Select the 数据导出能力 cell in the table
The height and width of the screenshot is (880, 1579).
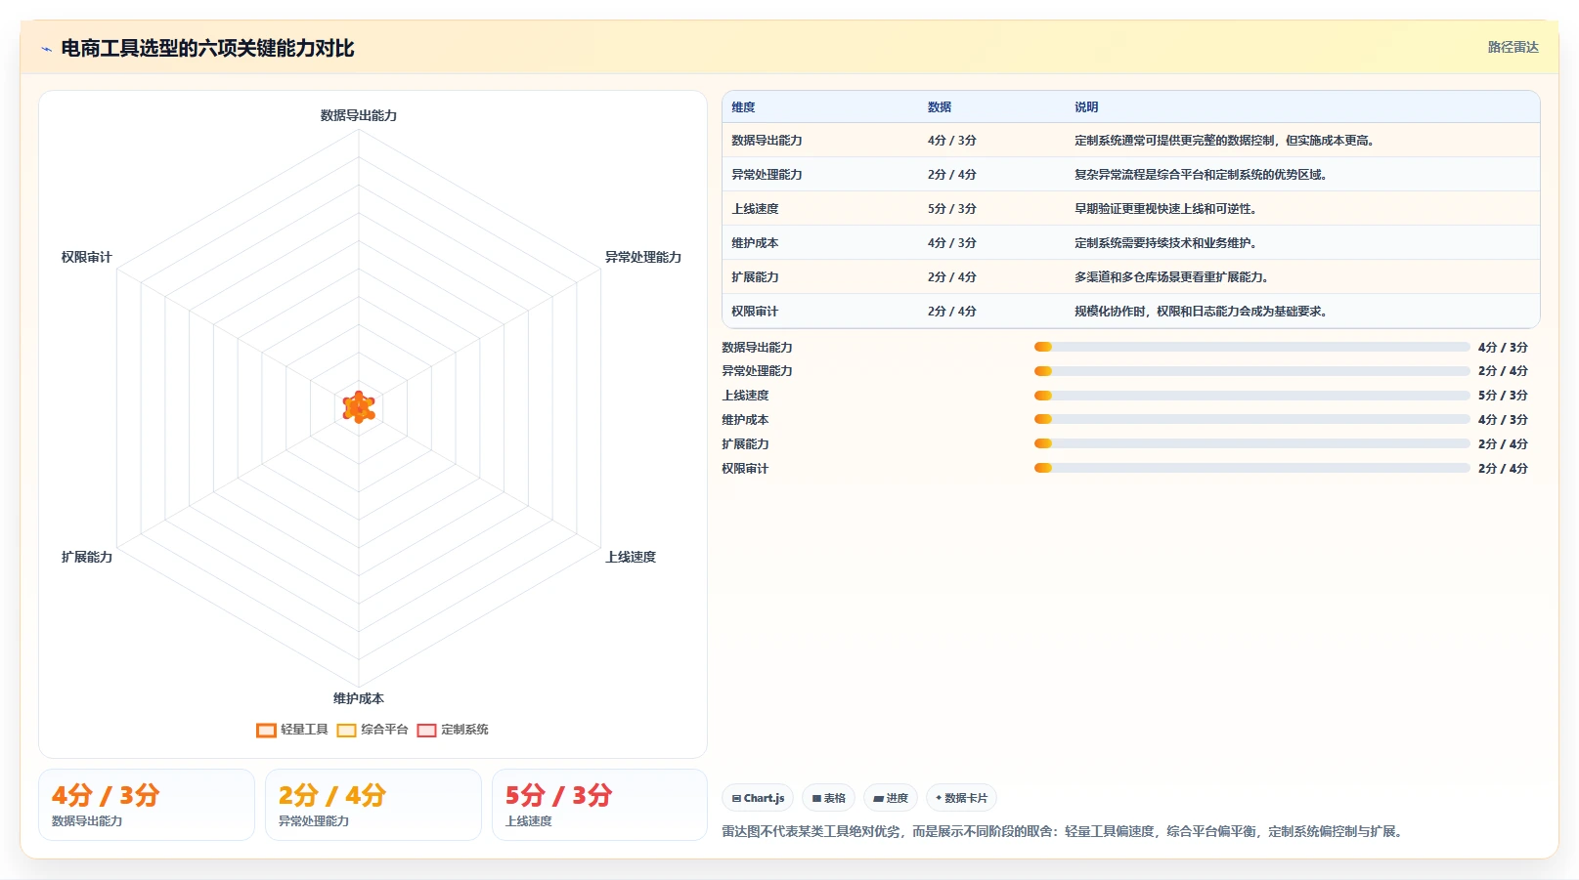pos(767,141)
